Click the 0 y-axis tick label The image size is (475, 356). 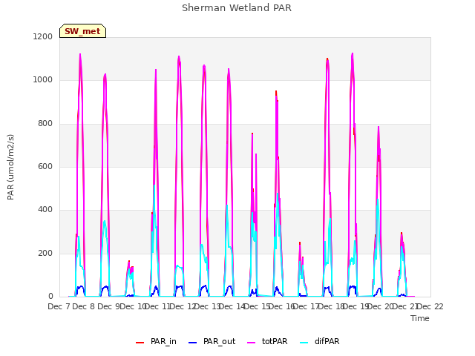(50, 296)
